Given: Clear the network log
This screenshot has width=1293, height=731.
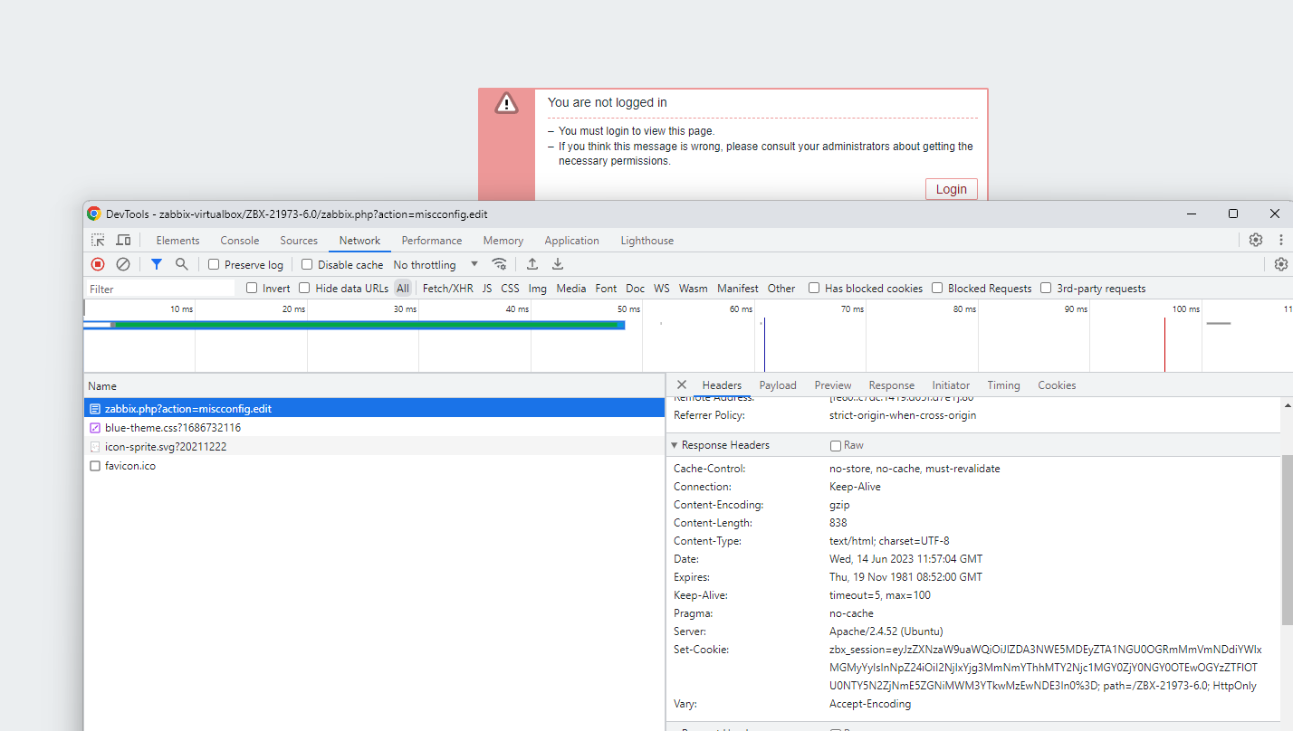Looking at the screenshot, I should coord(123,264).
